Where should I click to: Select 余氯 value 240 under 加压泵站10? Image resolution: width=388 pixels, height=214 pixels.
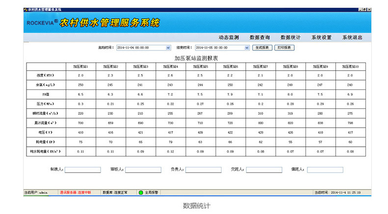tap(350, 85)
